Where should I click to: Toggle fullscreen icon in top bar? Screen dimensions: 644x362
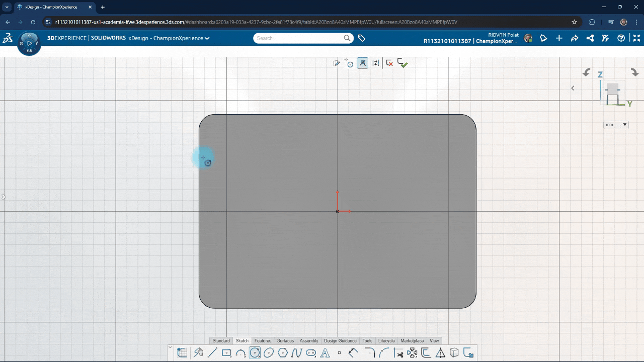[x=636, y=38]
